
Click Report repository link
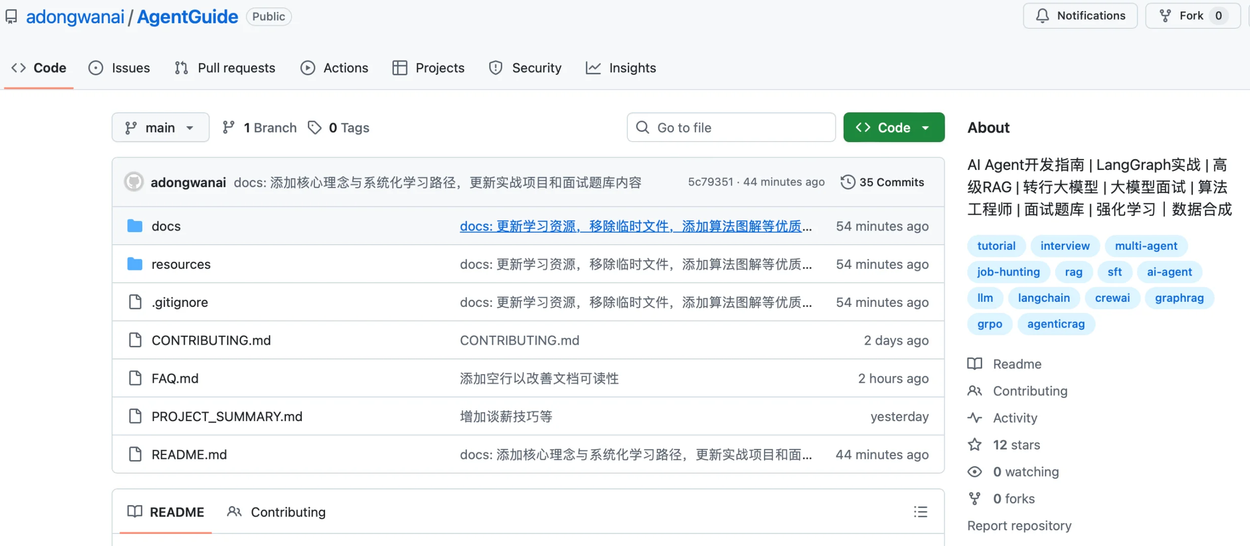(x=1019, y=526)
